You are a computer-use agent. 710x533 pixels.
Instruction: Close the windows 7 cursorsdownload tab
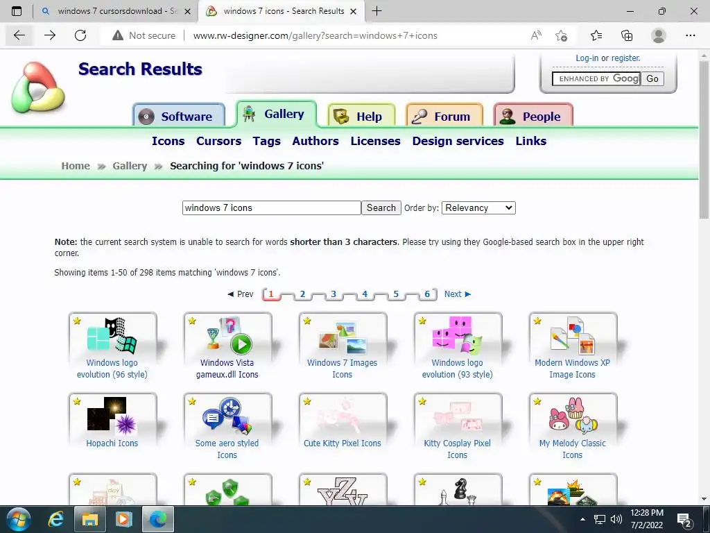point(187,11)
